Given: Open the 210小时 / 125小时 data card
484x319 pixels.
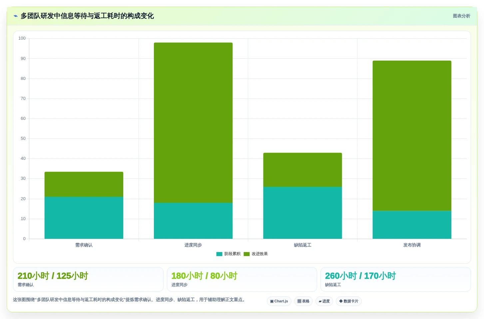Looking at the screenshot, I should point(88,279).
